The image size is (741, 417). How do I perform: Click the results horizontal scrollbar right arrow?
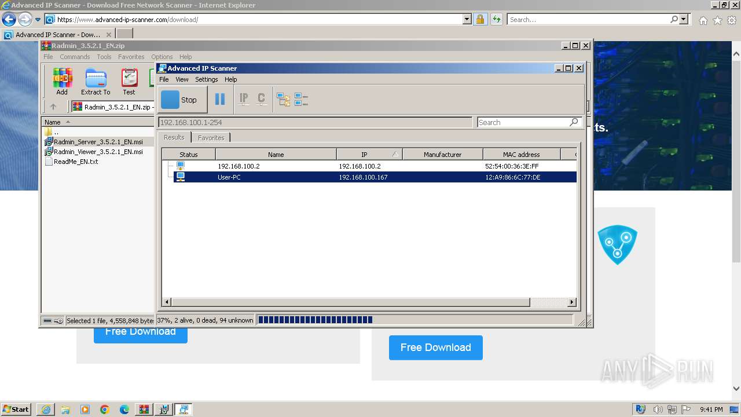pos(572,302)
